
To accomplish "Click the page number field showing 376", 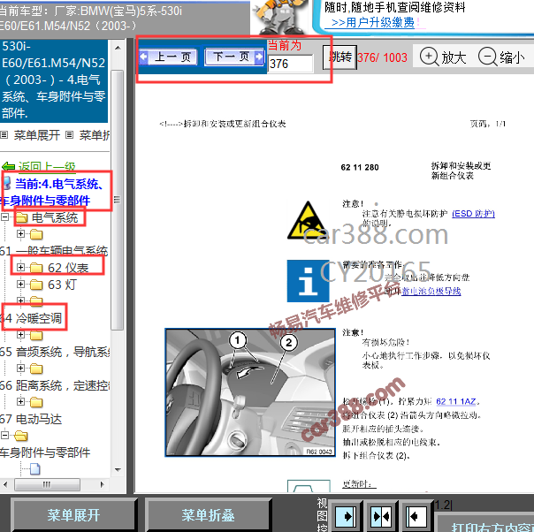I will [x=290, y=64].
